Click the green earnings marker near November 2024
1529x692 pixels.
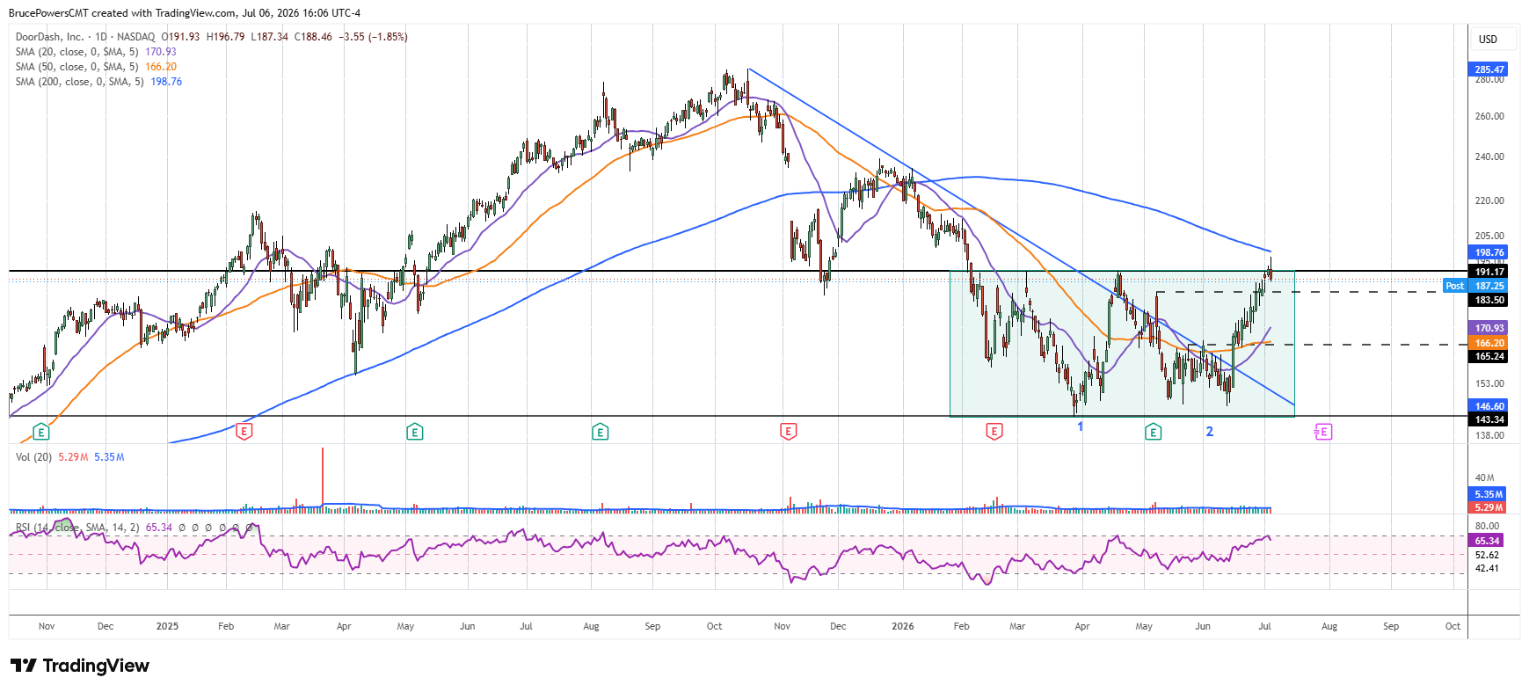click(40, 432)
